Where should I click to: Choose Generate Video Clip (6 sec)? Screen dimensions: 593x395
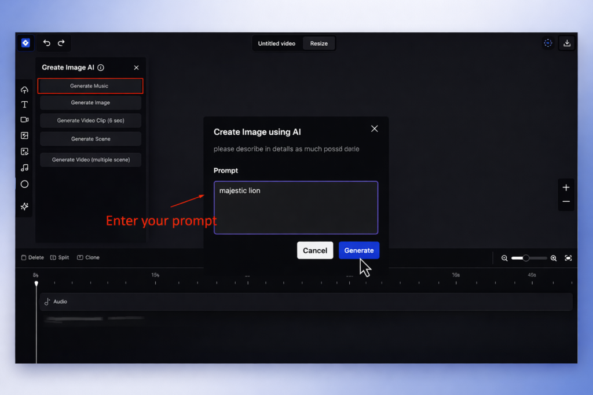[x=90, y=121]
